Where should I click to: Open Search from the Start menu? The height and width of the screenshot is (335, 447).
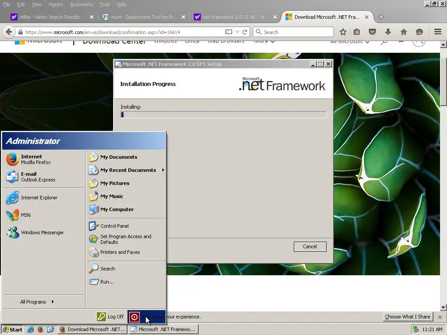coord(126,269)
